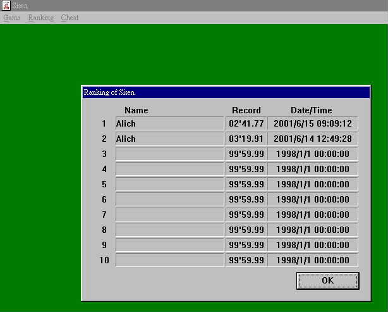Viewport: 388px width, 312px height.
Task: Open the Cheat menu
Action: click(x=70, y=18)
